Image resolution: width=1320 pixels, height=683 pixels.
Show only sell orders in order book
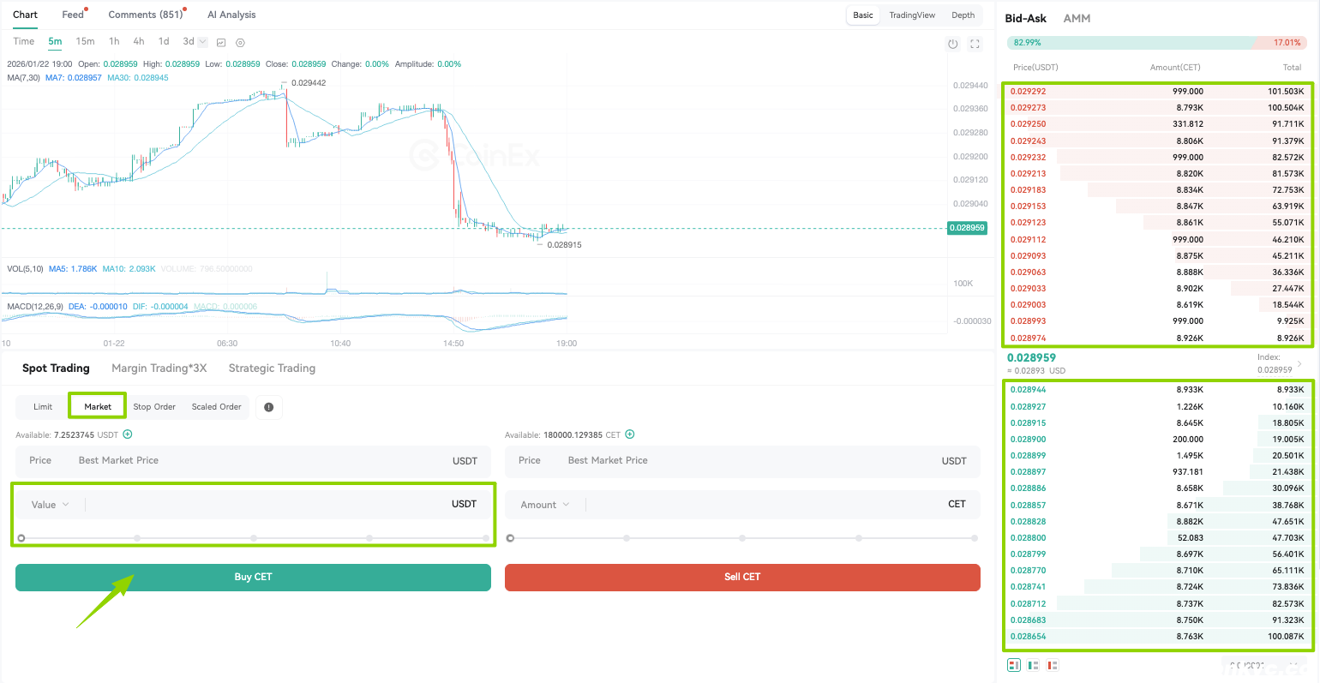pos(1053,665)
